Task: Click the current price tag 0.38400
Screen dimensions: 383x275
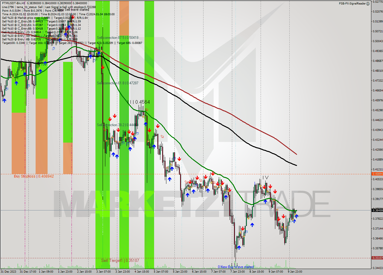Action: (x=377, y=210)
